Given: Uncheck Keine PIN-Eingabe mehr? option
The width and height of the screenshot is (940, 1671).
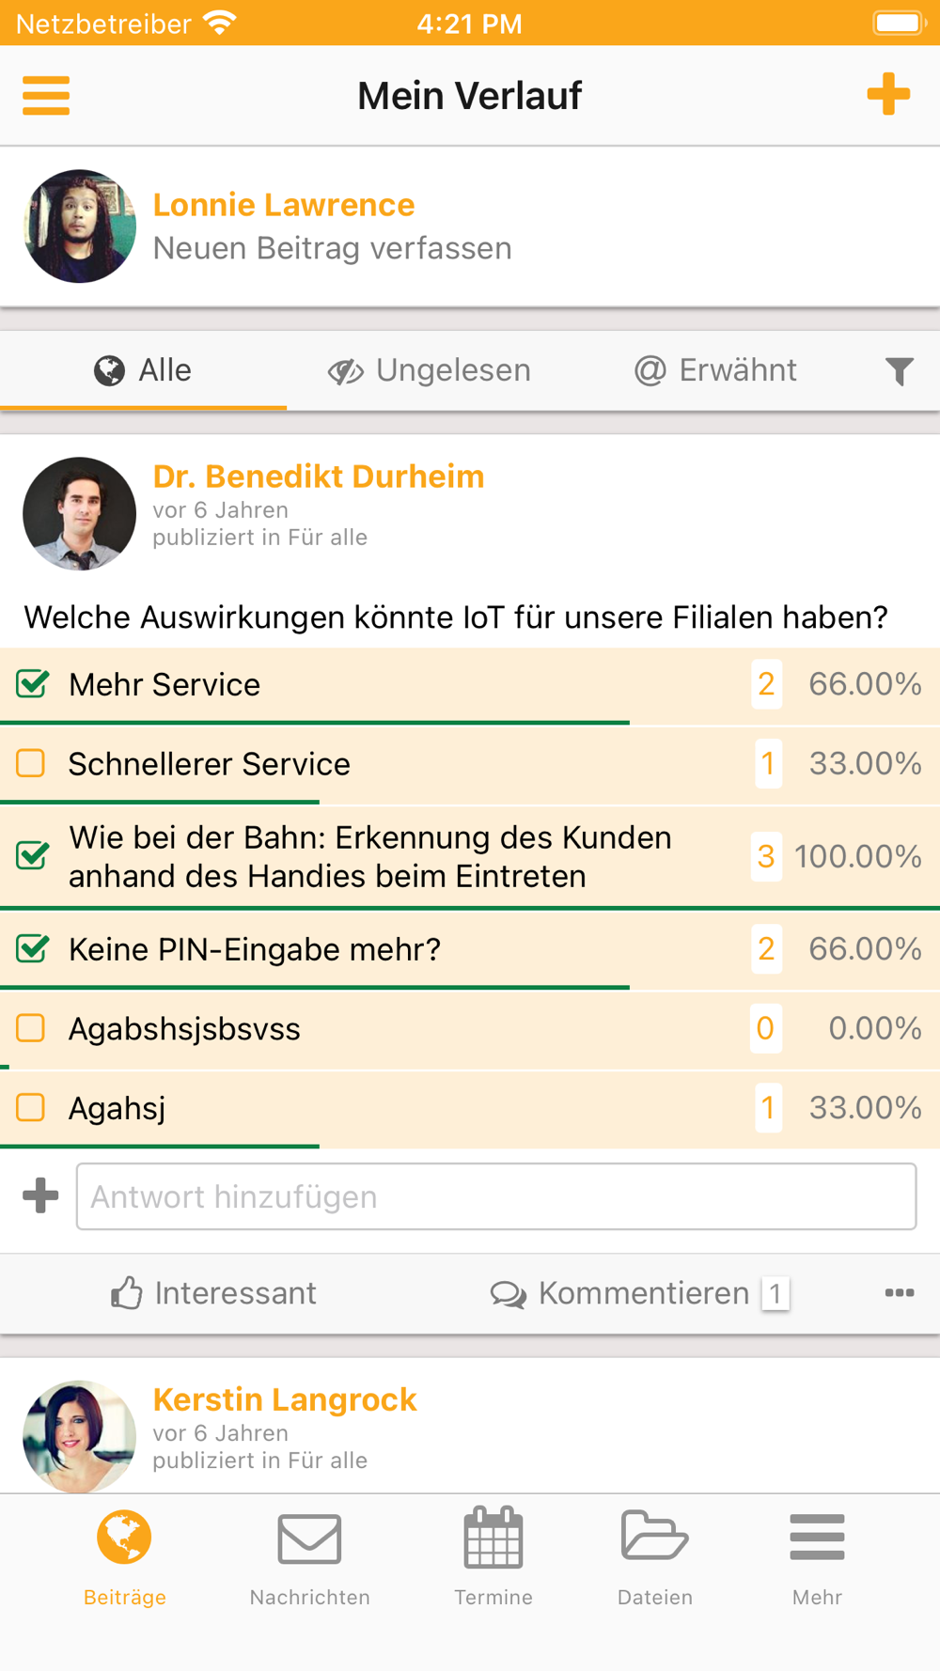Looking at the screenshot, I should [32, 948].
